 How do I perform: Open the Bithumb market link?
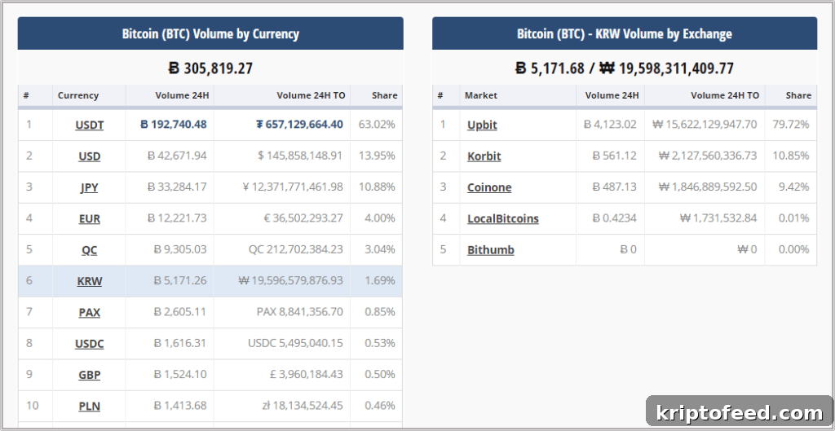point(490,250)
